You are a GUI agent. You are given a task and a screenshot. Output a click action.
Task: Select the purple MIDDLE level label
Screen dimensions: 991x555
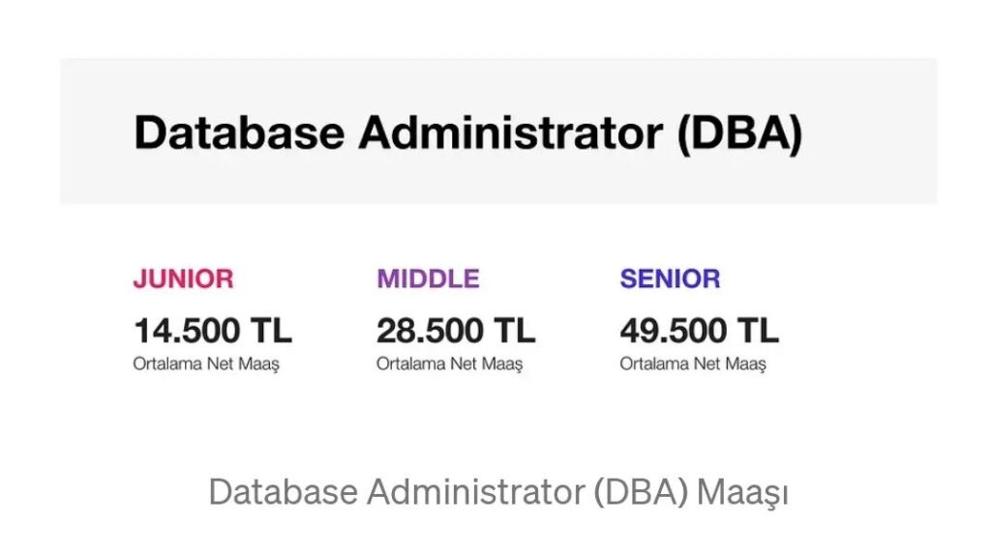428,279
